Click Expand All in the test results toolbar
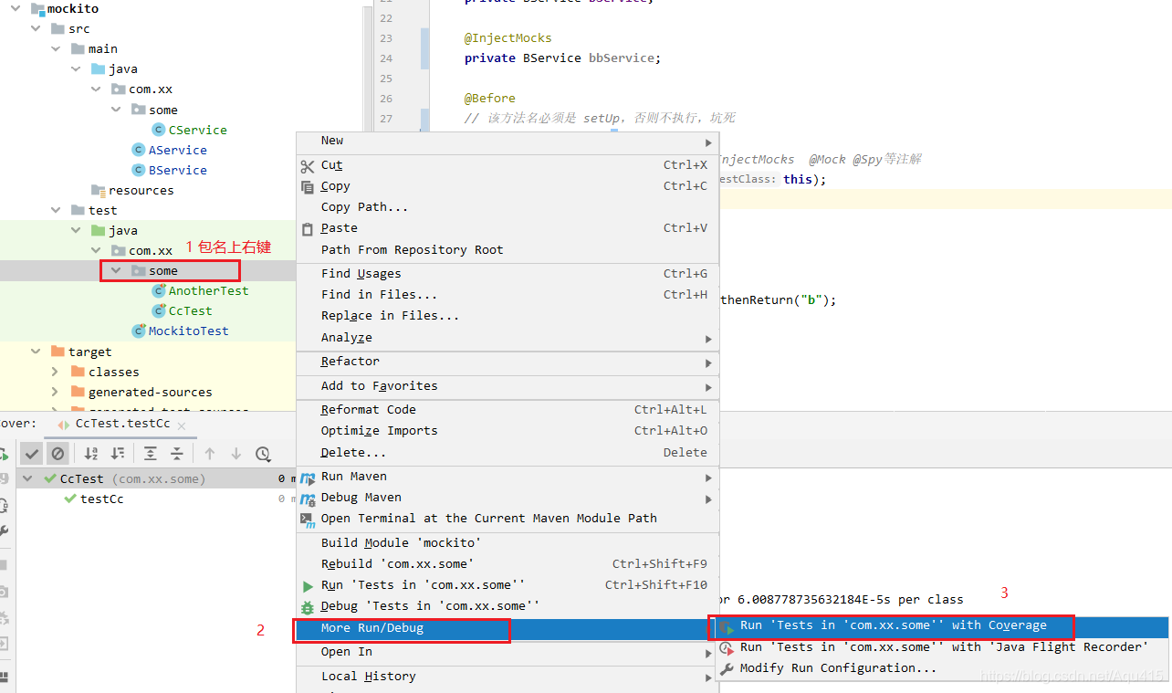 click(x=151, y=454)
